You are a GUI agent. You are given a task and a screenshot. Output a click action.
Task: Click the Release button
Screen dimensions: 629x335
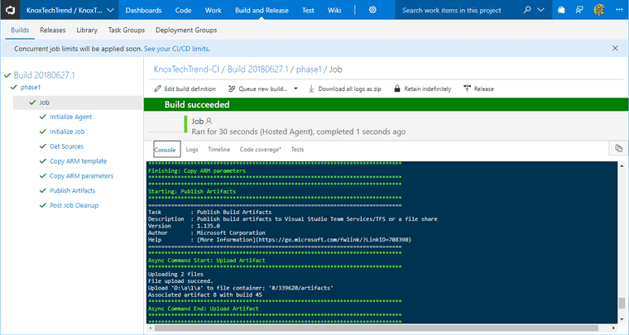[x=484, y=89]
